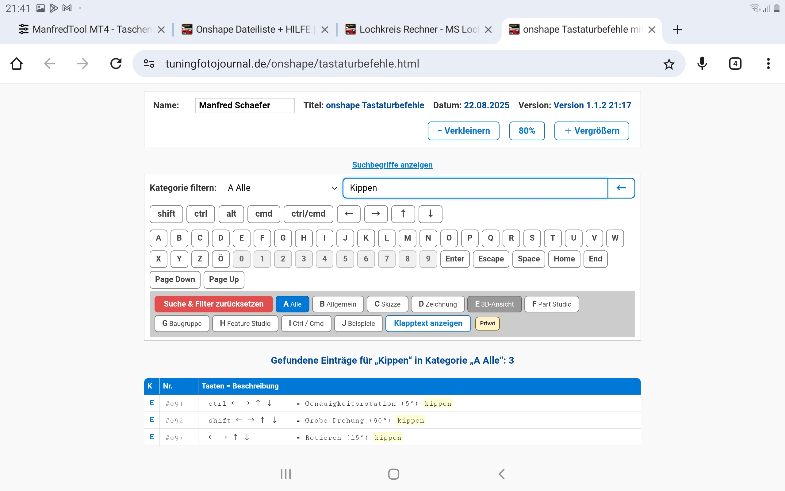Open the tab overview counter icon
This screenshot has height=491, width=785.
(735, 63)
